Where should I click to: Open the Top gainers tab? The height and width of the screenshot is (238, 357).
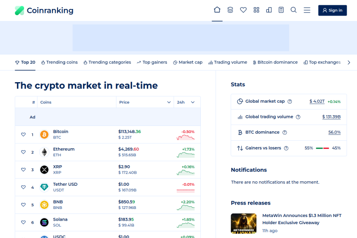coord(152,63)
